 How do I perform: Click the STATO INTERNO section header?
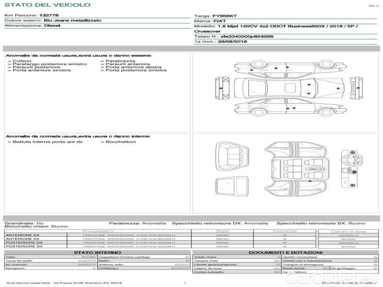[x=98, y=253]
